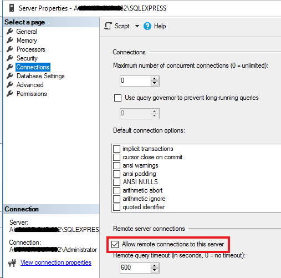The image size is (281, 278).
Task: Click the wrench icon beside General
Action: point(10,32)
